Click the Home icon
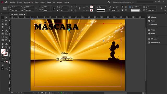 tap(6, 2)
